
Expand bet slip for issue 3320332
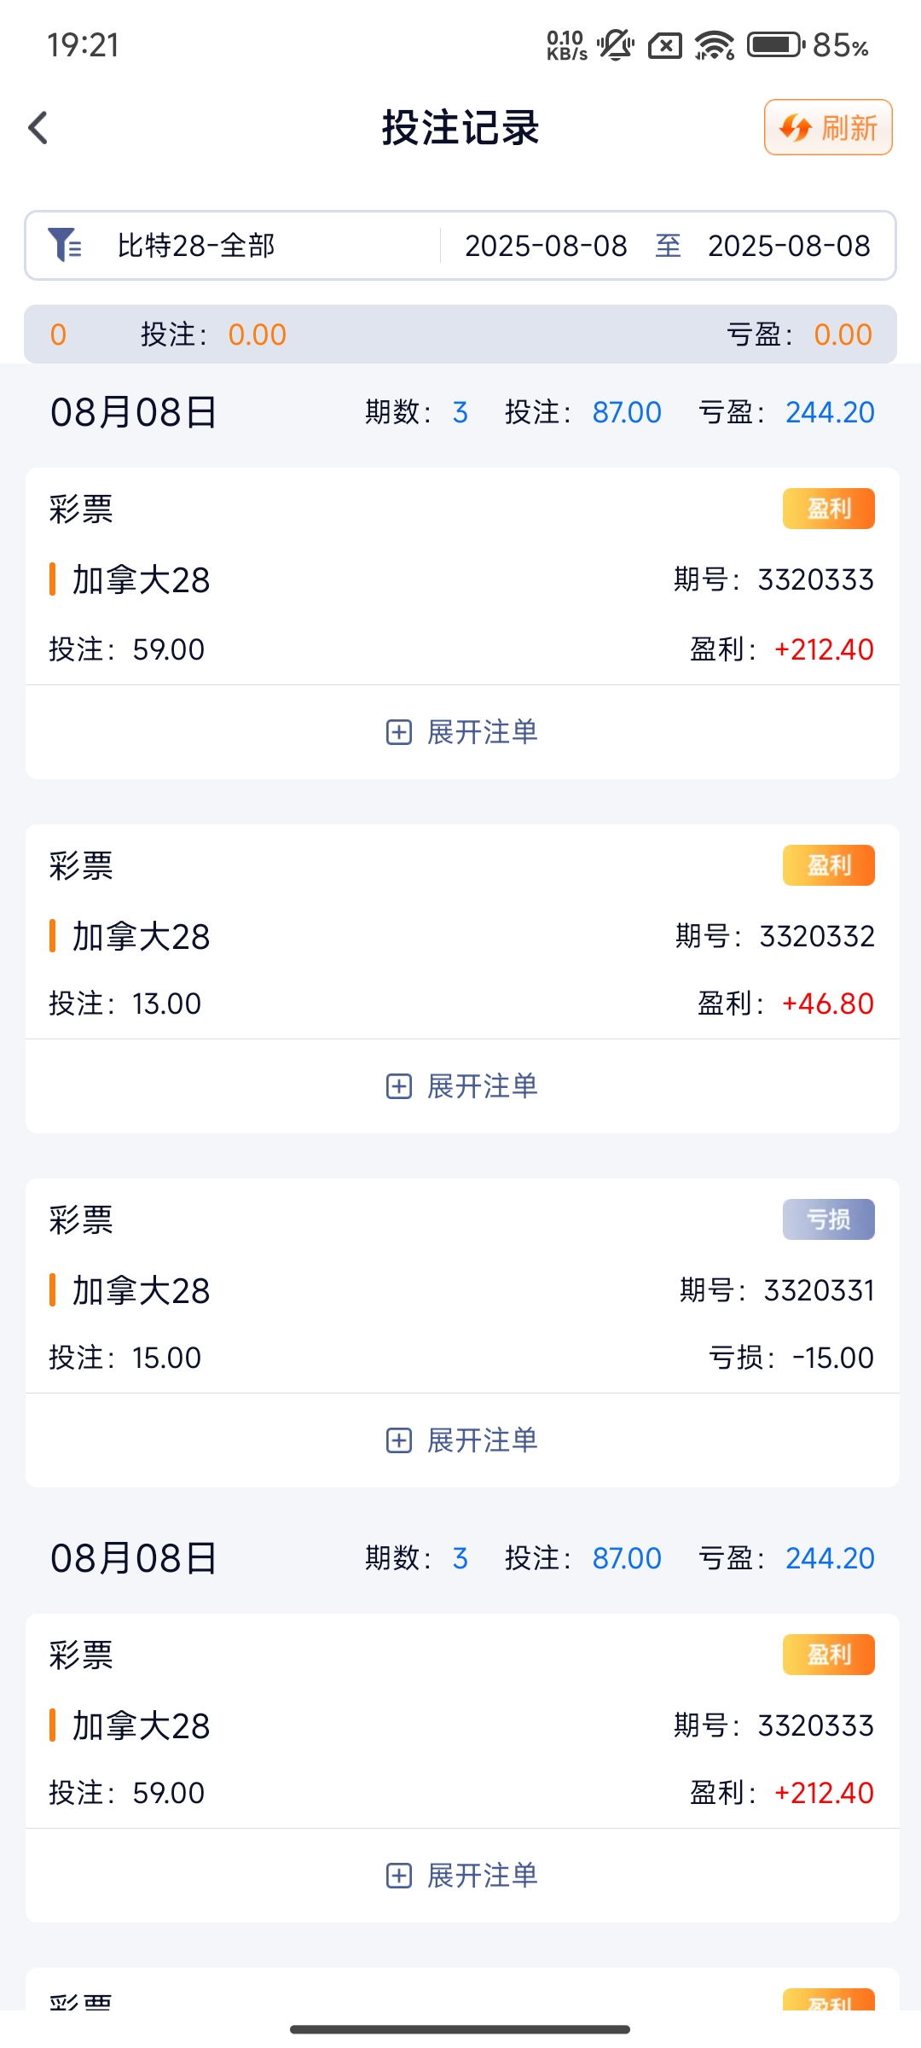462,1086
